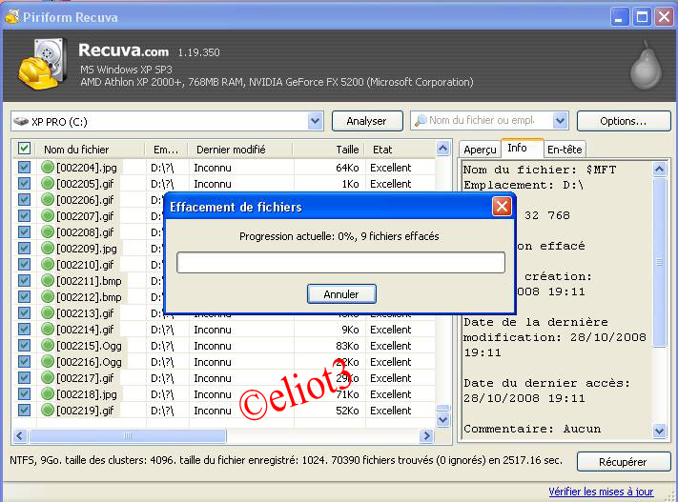The height and width of the screenshot is (502, 678).
Task: Click the file list scroll right arrow
Action: [426, 435]
